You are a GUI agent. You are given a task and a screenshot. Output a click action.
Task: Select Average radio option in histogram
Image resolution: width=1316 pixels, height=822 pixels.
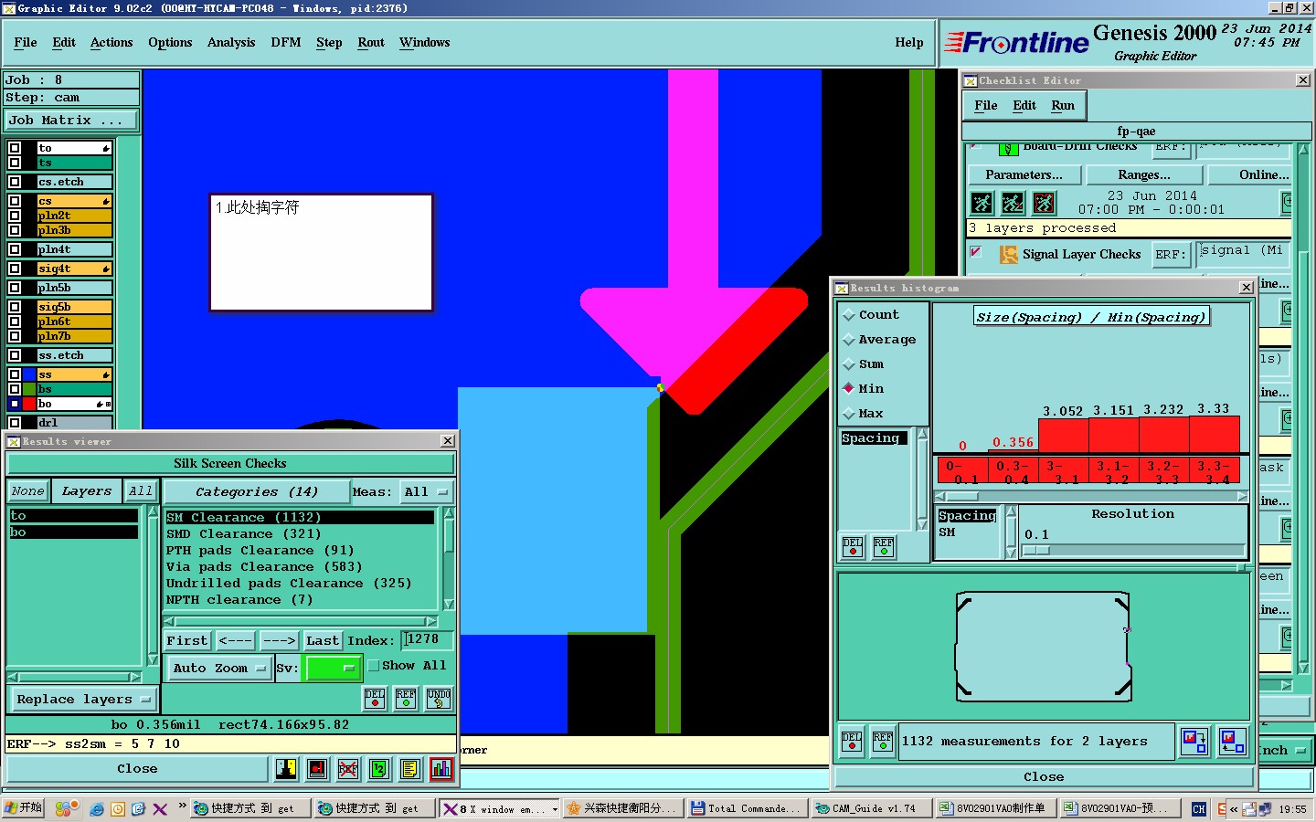point(849,339)
